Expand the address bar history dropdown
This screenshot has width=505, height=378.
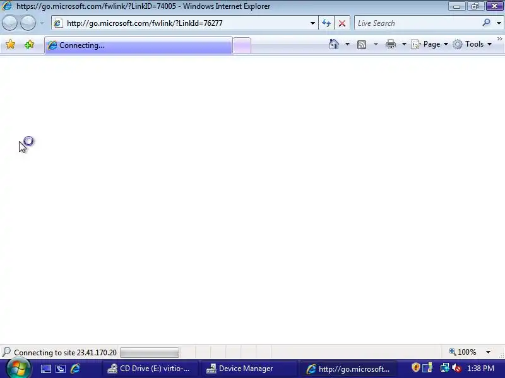pos(312,23)
